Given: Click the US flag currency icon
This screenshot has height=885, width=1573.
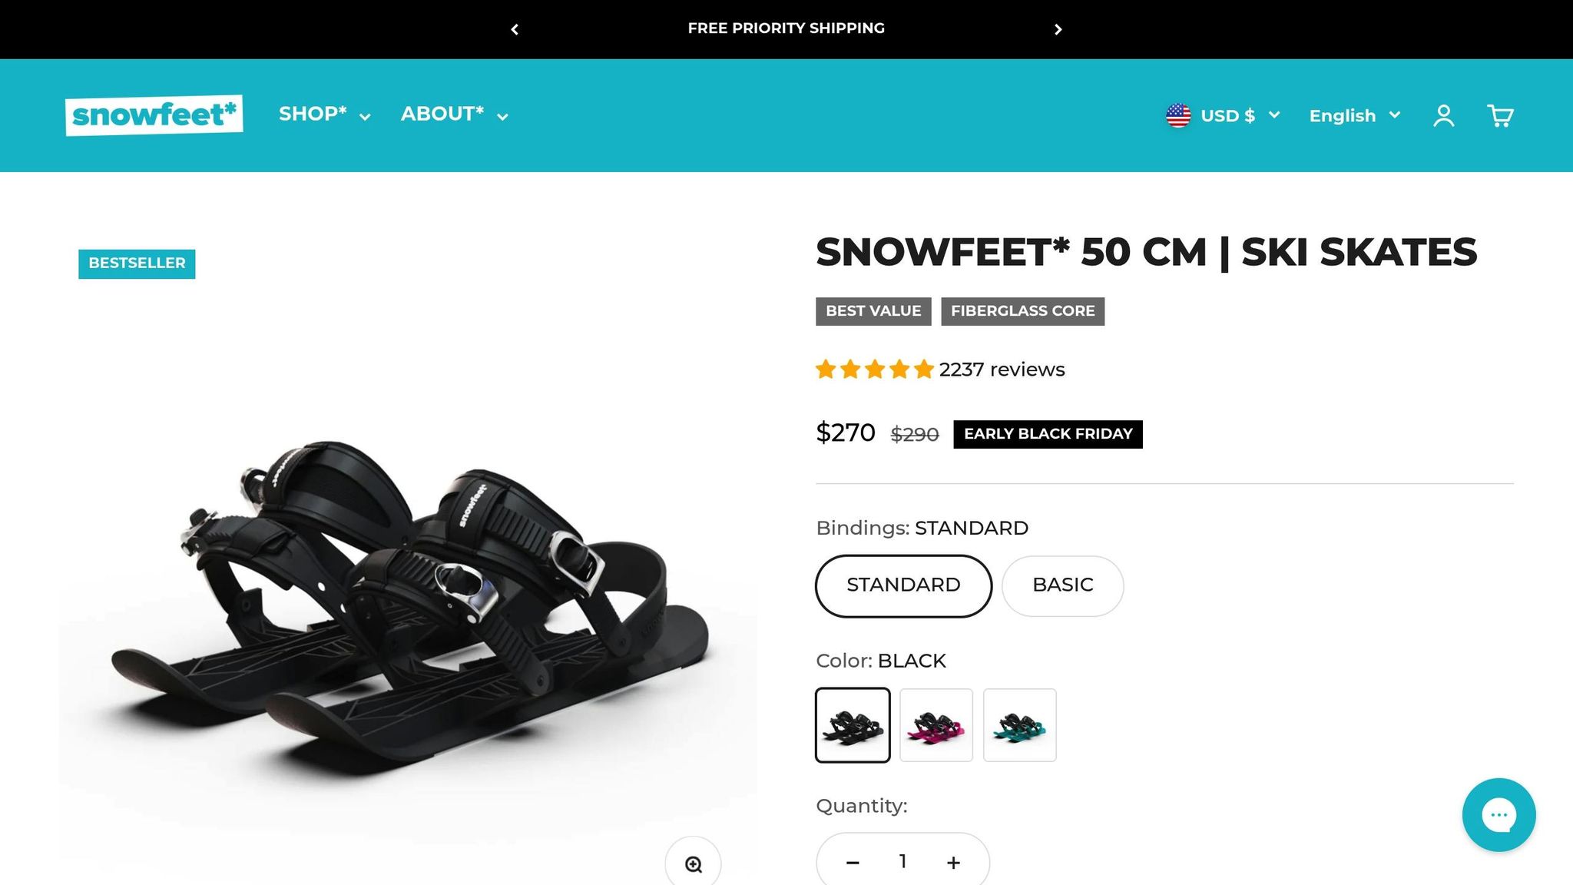Looking at the screenshot, I should tap(1178, 116).
